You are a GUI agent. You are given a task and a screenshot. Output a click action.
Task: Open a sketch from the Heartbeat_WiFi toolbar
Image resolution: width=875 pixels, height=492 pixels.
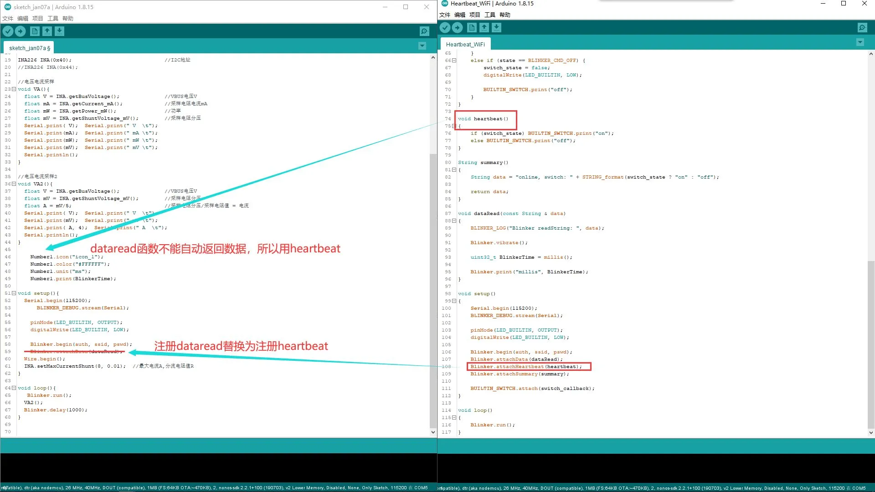(484, 28)
